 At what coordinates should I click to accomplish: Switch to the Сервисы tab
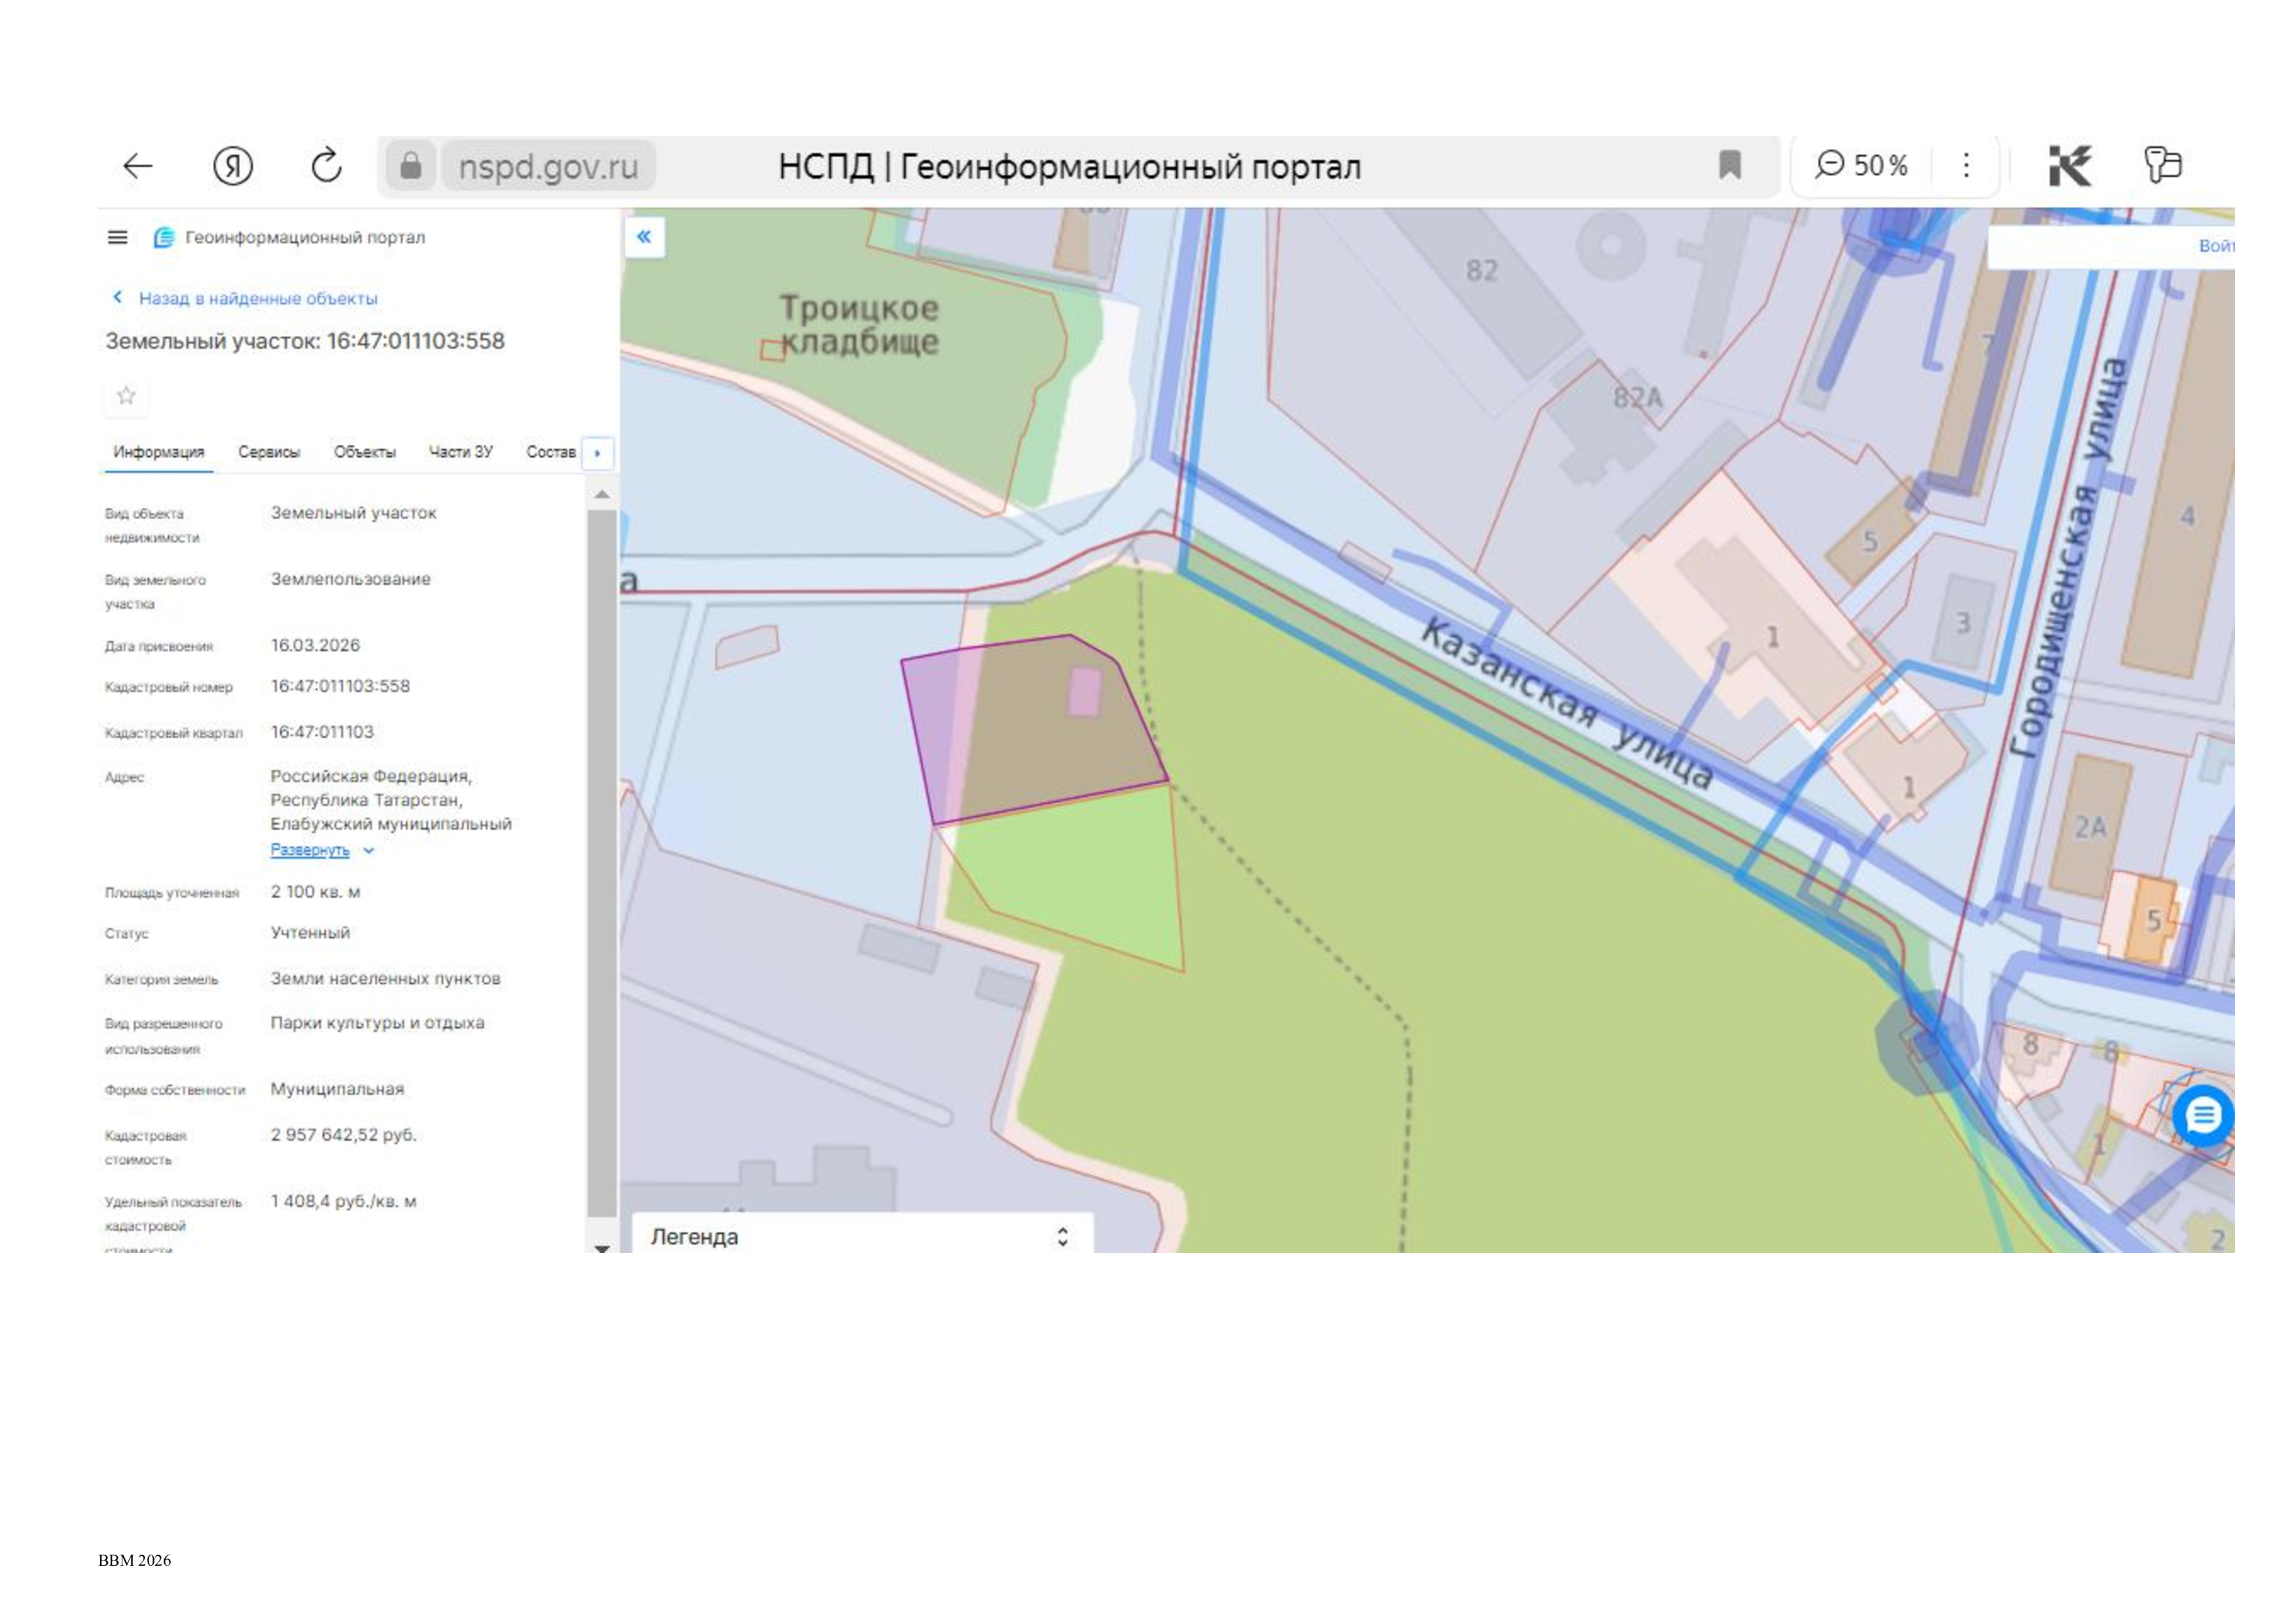[x=269, y=452]
